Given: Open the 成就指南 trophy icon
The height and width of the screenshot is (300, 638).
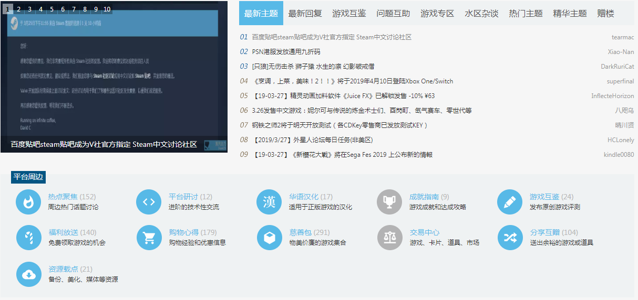Looking at the screenshot, I should coord(389,202).
